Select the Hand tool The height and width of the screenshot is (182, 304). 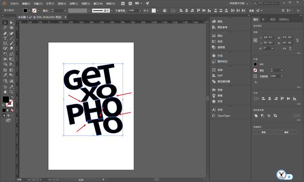coord(5,92)
